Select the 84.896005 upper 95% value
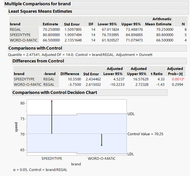Screen dimensions: 190x176 134,35
